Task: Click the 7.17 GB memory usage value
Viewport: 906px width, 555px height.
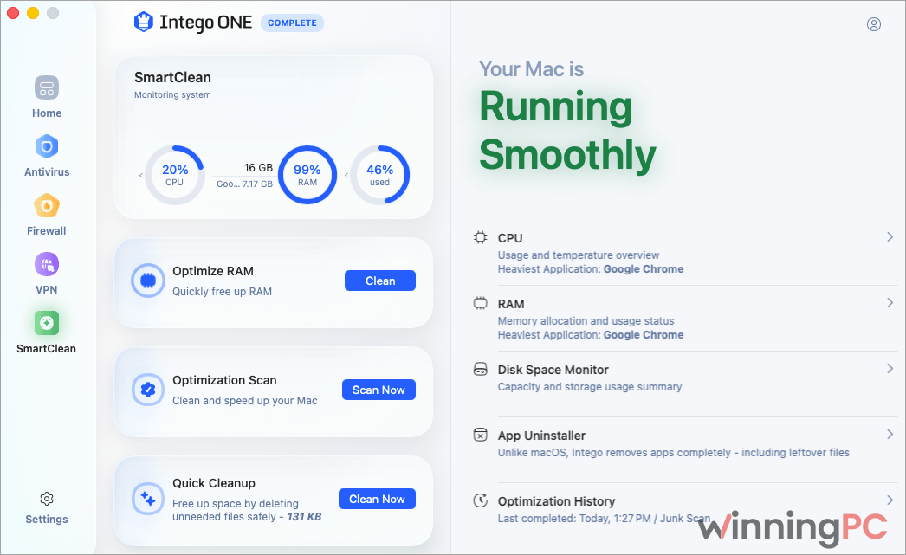Action: click(258, 184)
